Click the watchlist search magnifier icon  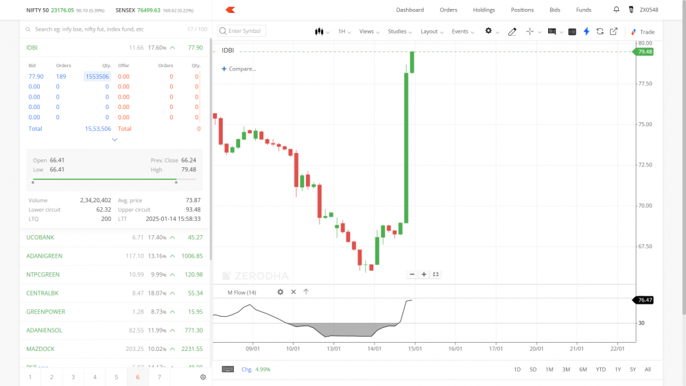(x=28, y=29)
